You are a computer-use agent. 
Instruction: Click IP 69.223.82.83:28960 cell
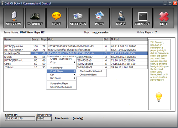click(129, 53)
